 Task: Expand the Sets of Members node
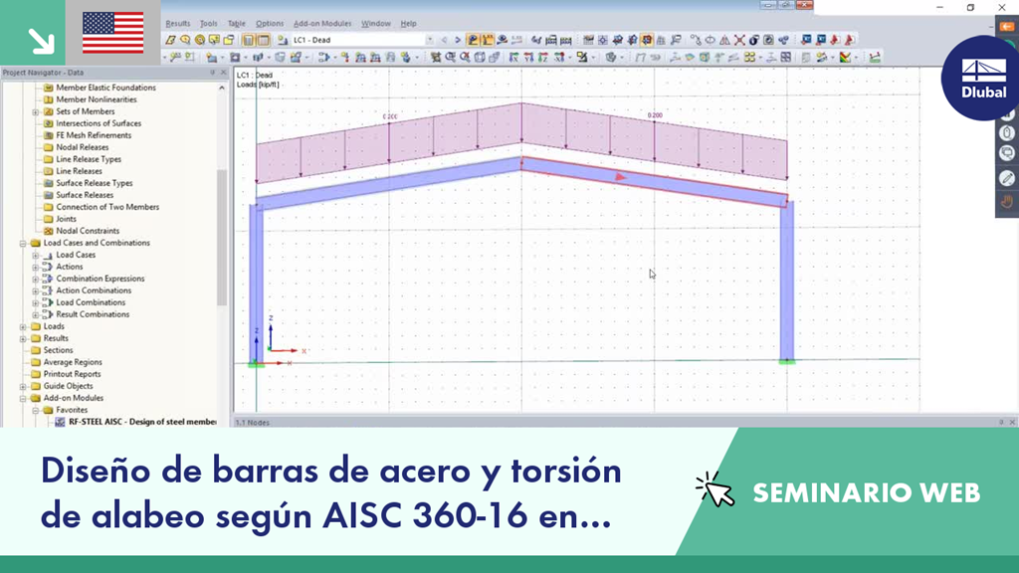click(36, 111)
